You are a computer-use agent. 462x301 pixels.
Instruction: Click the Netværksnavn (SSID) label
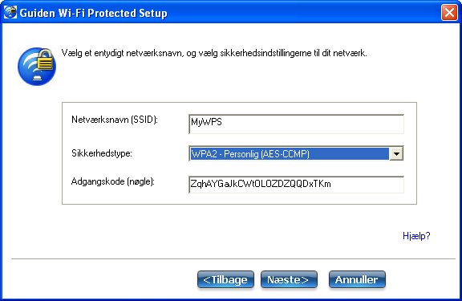click(x=115, y=120)
